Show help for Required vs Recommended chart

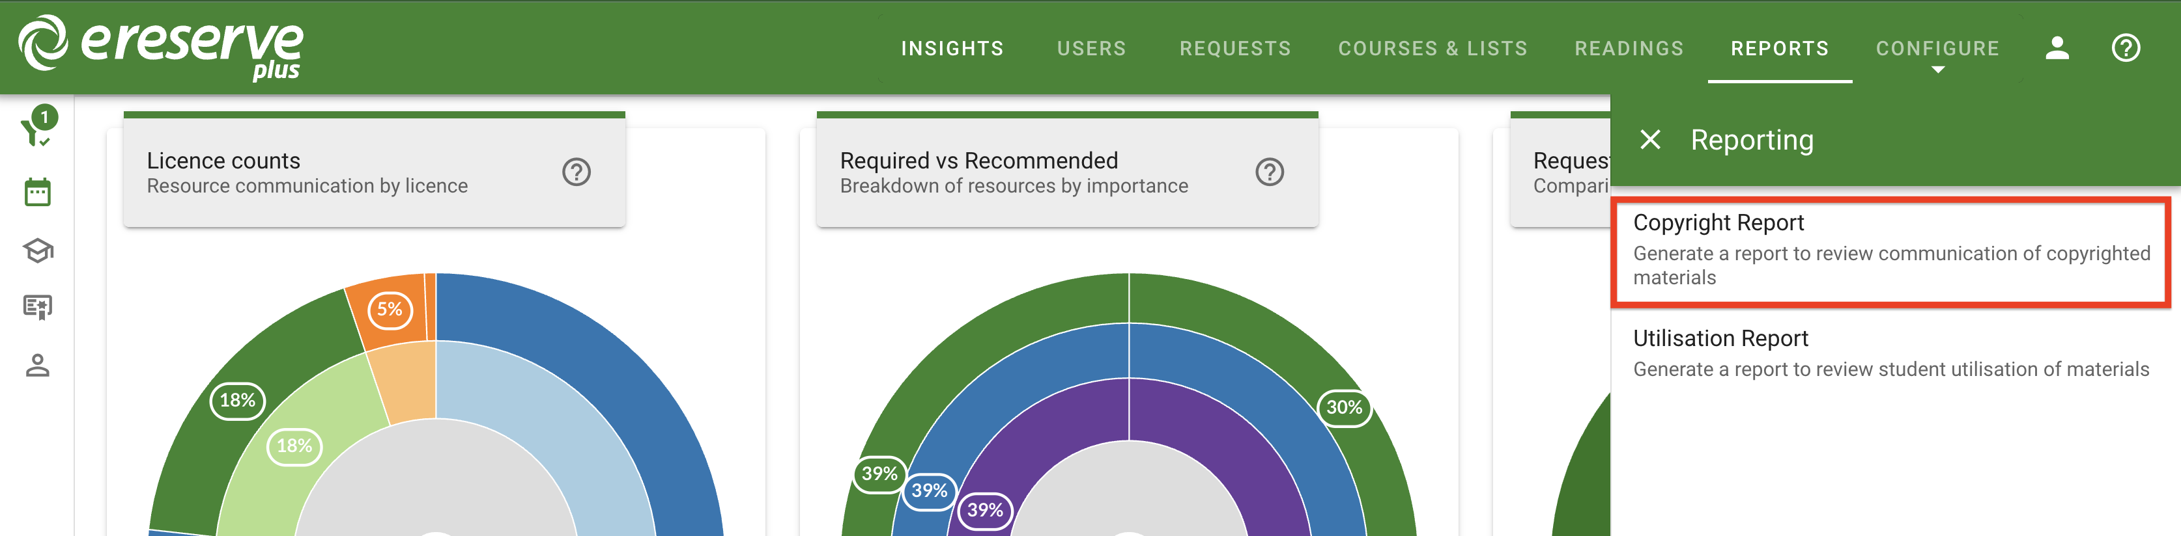coord(1269,172)
